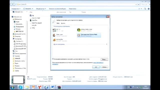The height and width of the screenshot is (90, 160).
Task: Open the DVD RW drive in tree
Action: click(x=20, y=44)
